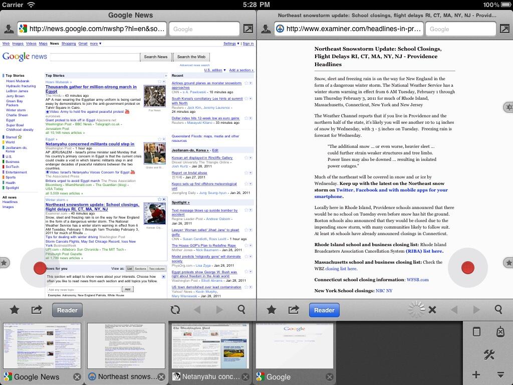The image size is (513, 385).
Task: Select the Google tab thumbnail
Action: pyautogui.click(x=294, y=346)
